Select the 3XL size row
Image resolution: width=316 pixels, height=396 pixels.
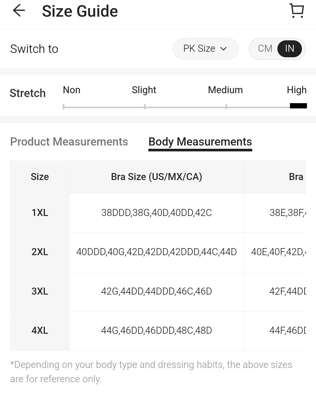40,291
